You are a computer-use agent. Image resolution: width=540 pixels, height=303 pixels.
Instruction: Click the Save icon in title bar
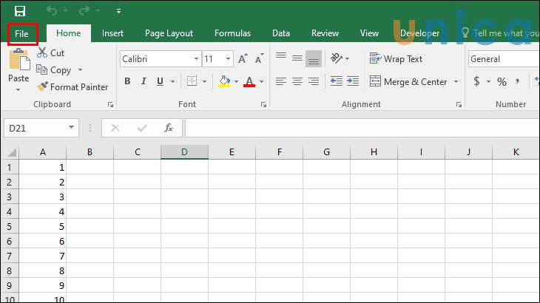coord(20,11)
